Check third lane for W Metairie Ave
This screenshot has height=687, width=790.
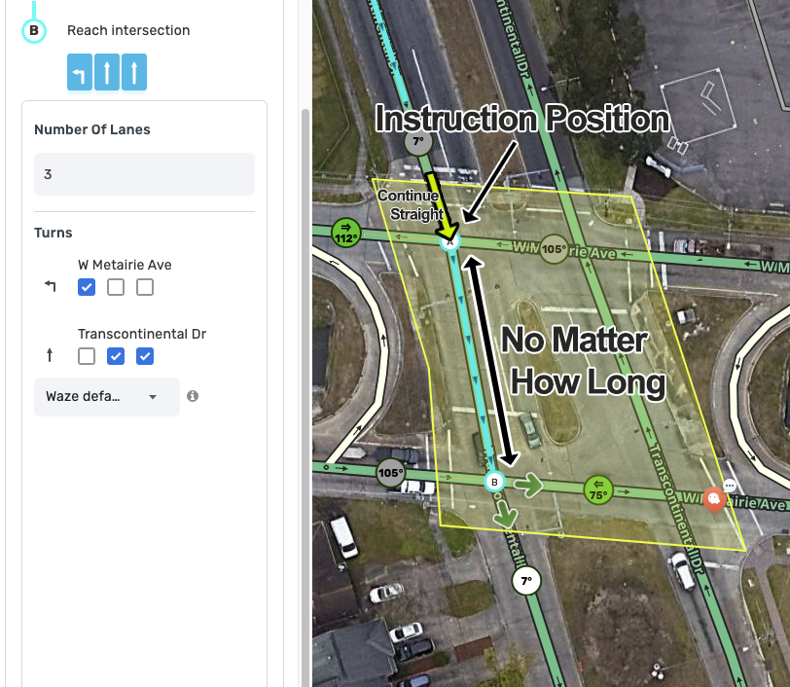click(x=145, y=287)
